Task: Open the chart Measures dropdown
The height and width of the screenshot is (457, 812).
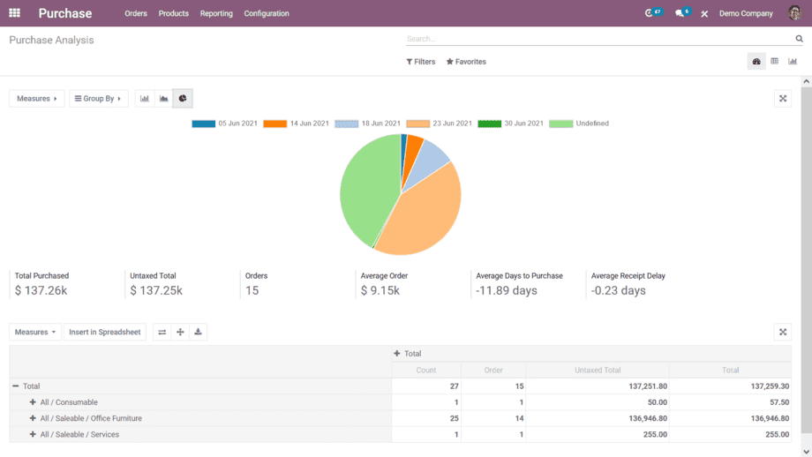Action: pos(37,99)
